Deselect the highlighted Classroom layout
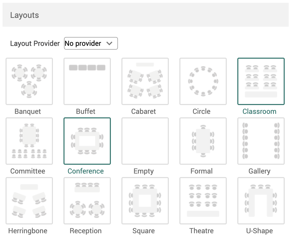 (261, 81)
